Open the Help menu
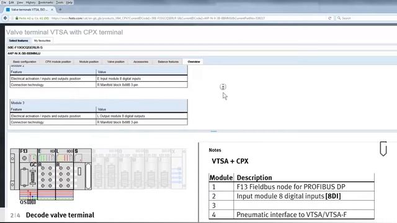 pyautogui.click(x=69, y=2)
